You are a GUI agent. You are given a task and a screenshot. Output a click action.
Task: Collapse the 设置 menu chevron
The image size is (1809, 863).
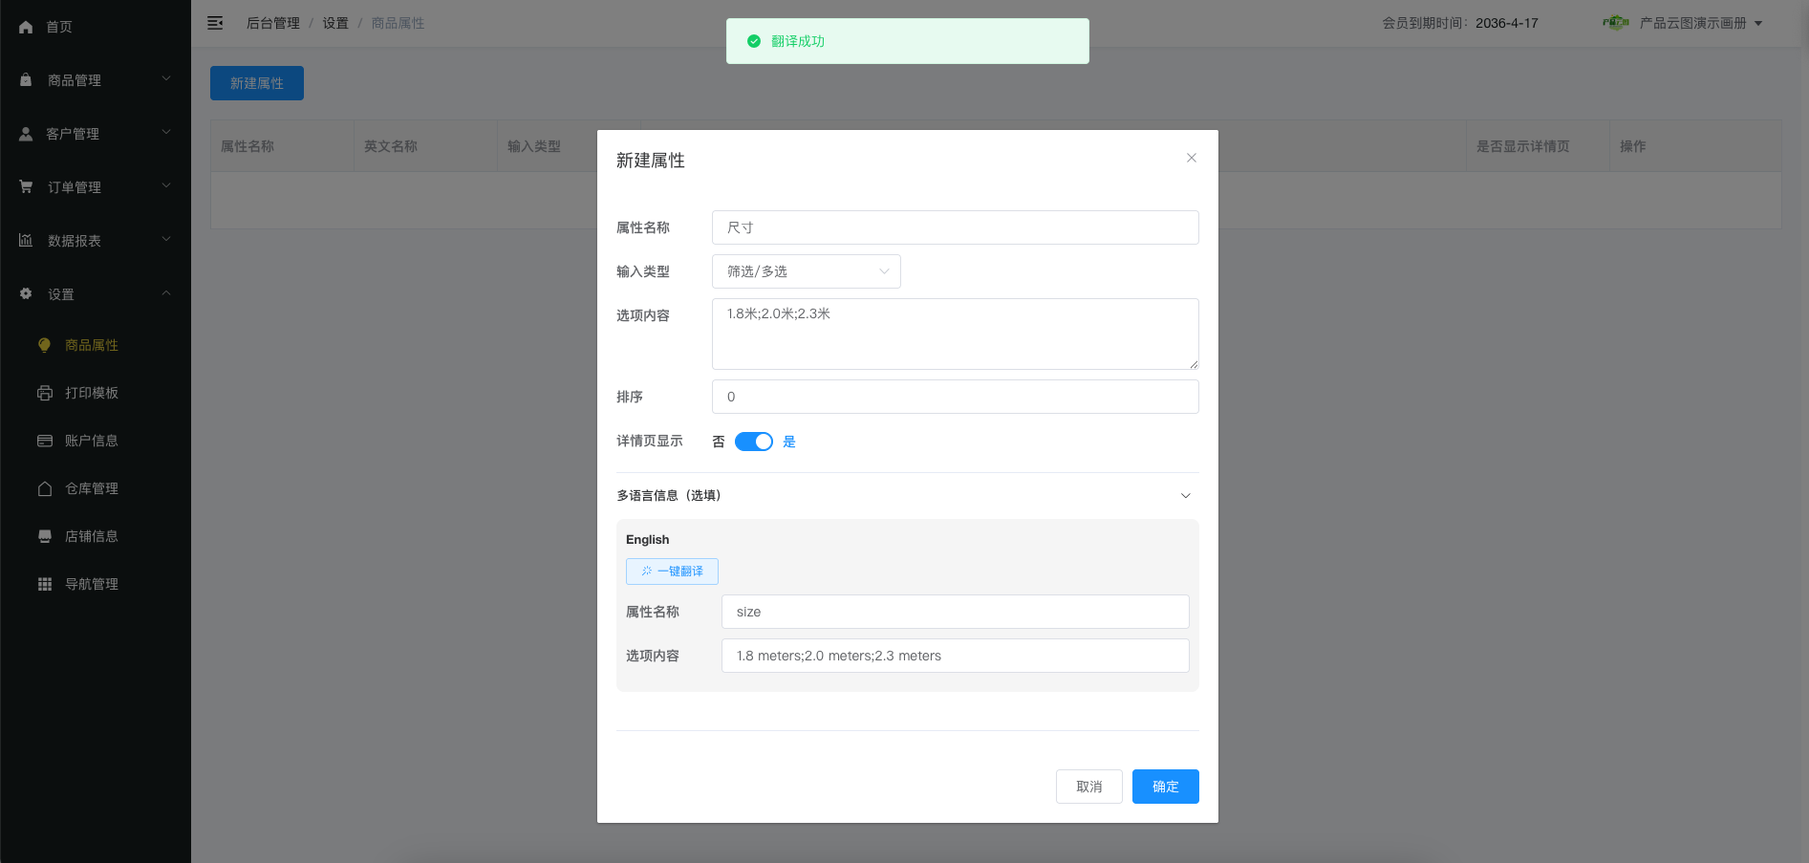(x=166, y=293)
